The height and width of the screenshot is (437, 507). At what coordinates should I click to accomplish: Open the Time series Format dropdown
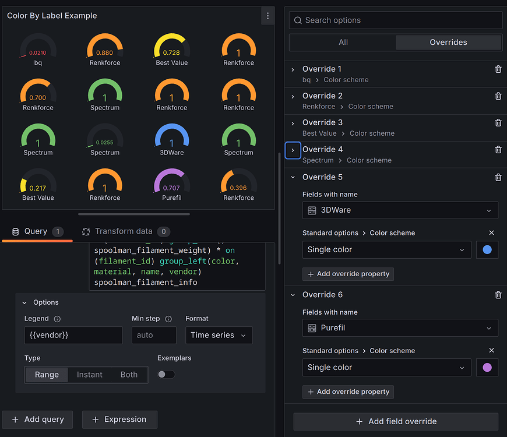(x=219, y=335)
